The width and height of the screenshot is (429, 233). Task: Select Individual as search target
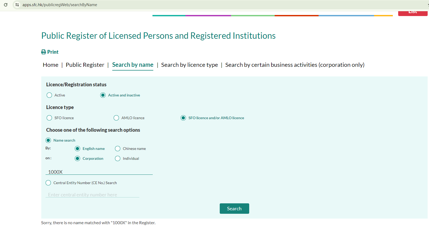(x=118, y=158)
